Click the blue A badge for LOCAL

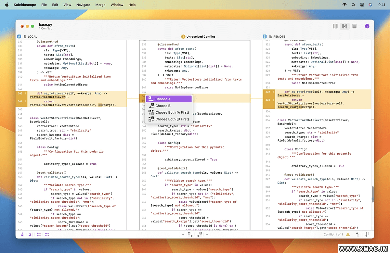pos(19,37)
